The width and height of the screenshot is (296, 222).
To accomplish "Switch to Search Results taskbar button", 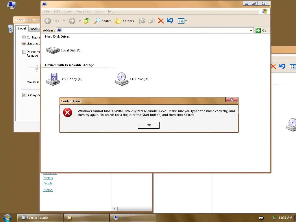I will 40,218.
